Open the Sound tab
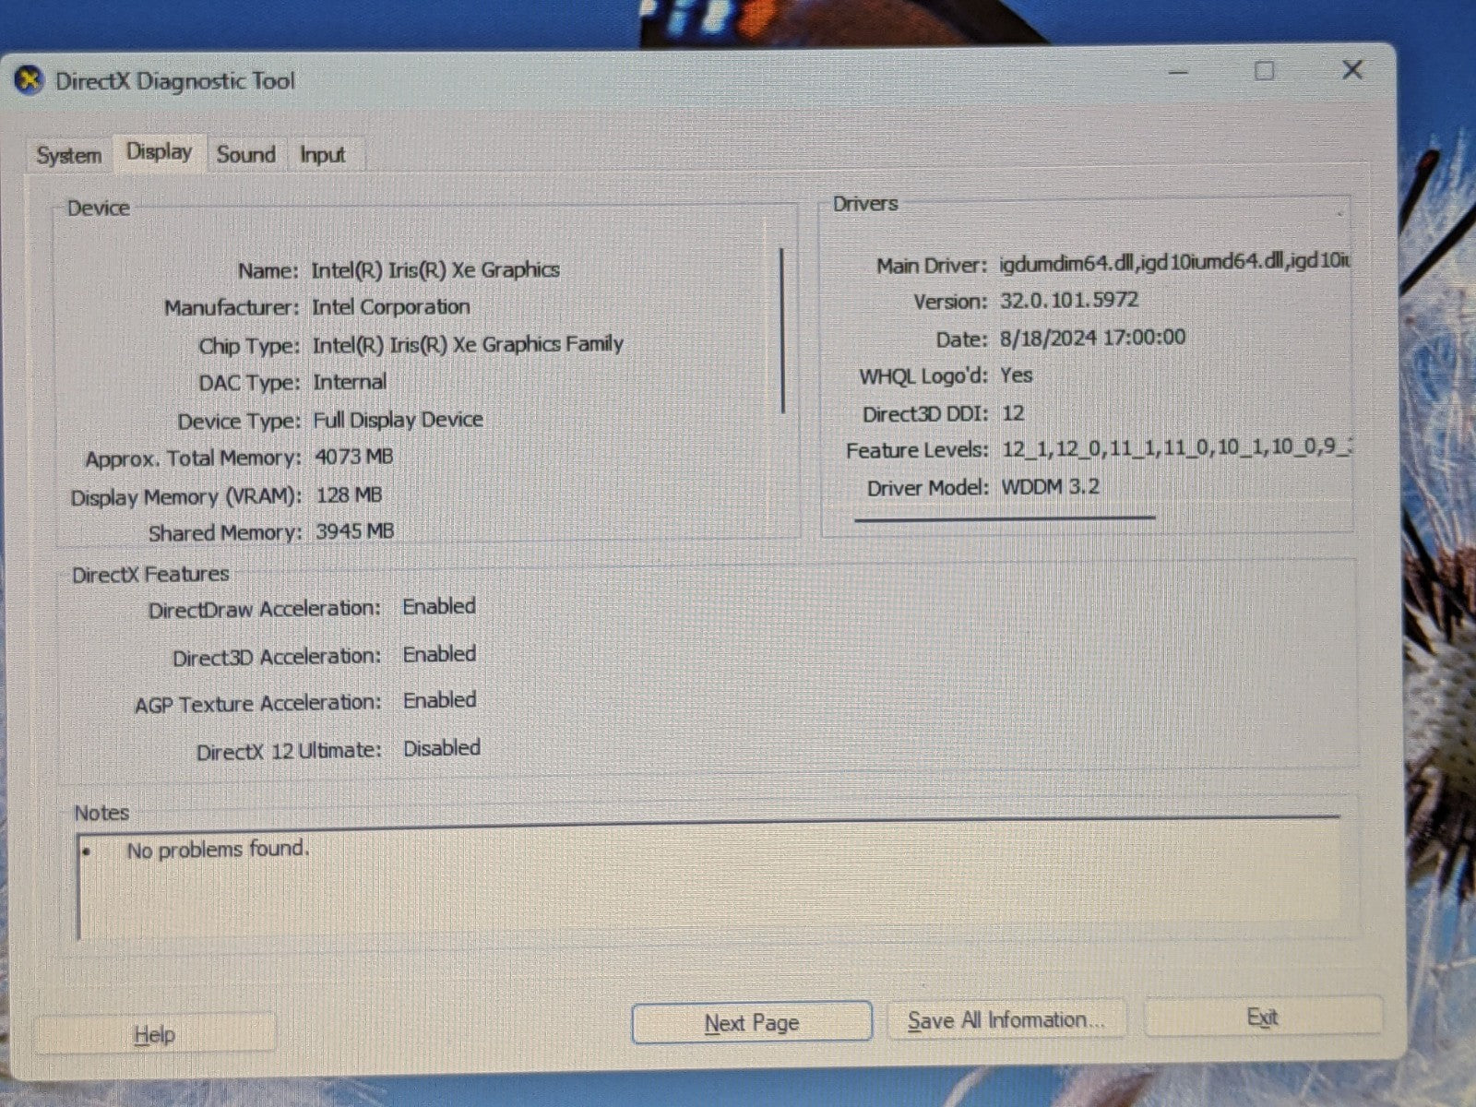 [x=245, y=155]
